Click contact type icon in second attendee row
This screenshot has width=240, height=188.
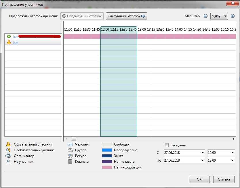point(16,42)
